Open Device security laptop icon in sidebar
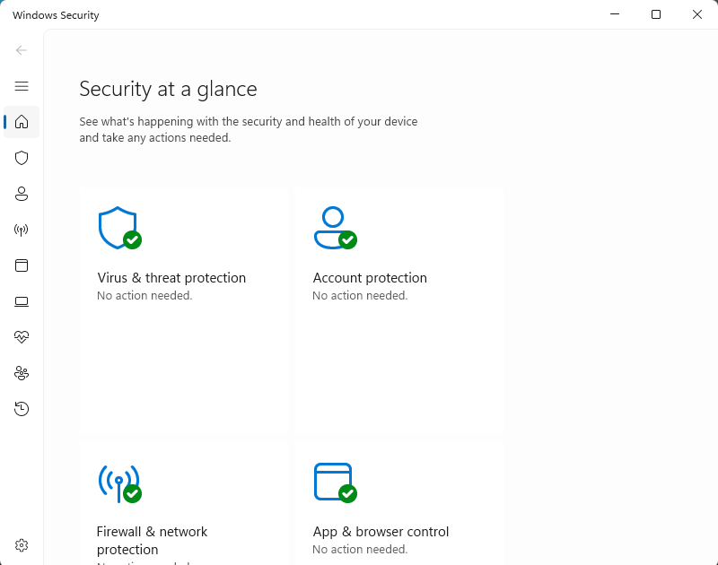This screenshot has width=718, height=565. pyautogui.click(x=22, y=301)
